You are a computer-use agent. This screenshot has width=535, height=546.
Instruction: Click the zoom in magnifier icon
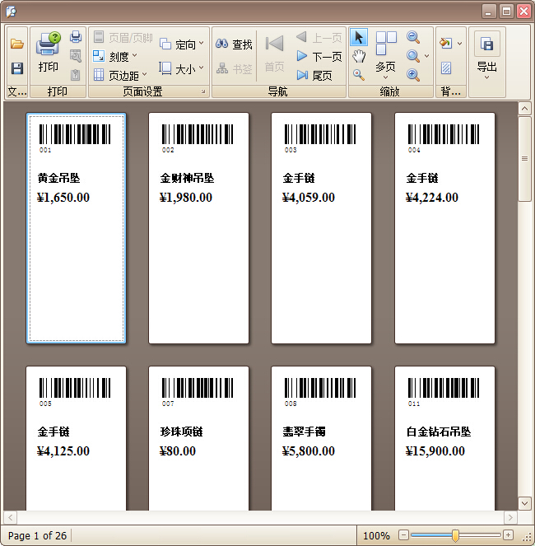413,75
